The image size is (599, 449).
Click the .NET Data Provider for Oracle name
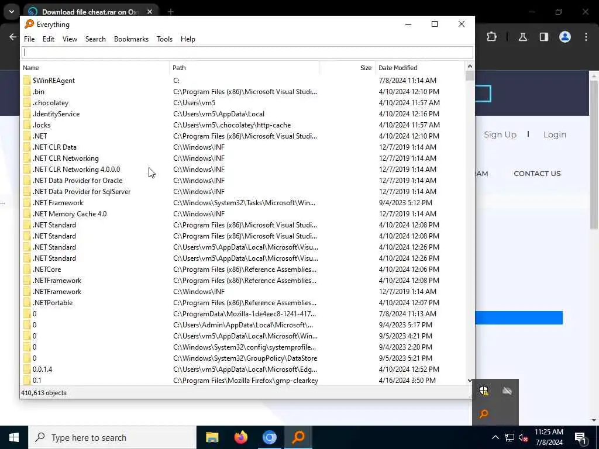click(x=77, y=180)
